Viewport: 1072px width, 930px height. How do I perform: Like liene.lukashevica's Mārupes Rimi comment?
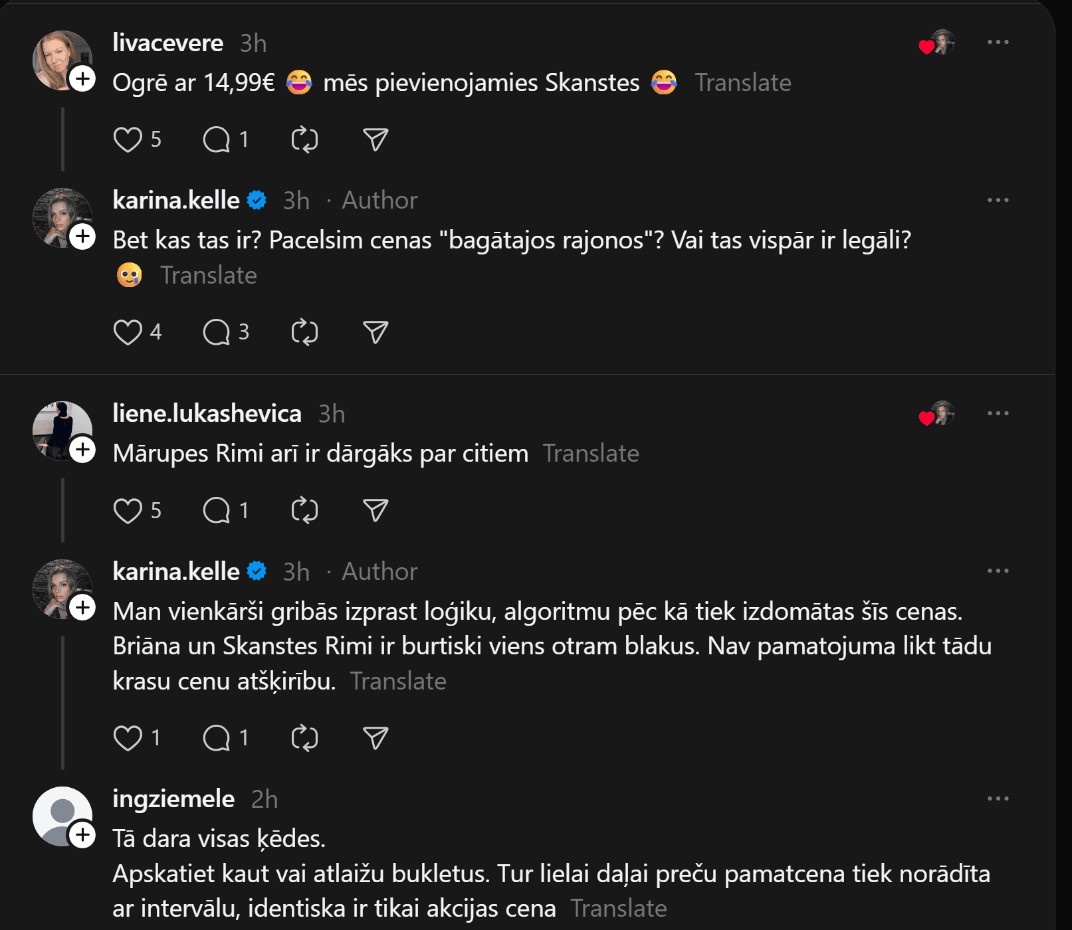(128, 510)
